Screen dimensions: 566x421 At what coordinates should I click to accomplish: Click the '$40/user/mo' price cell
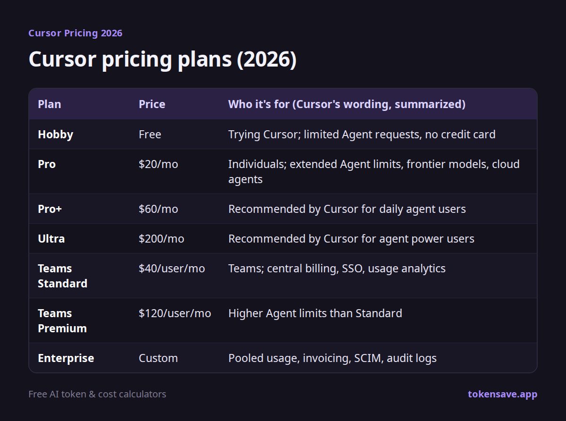tap(172, 269)
